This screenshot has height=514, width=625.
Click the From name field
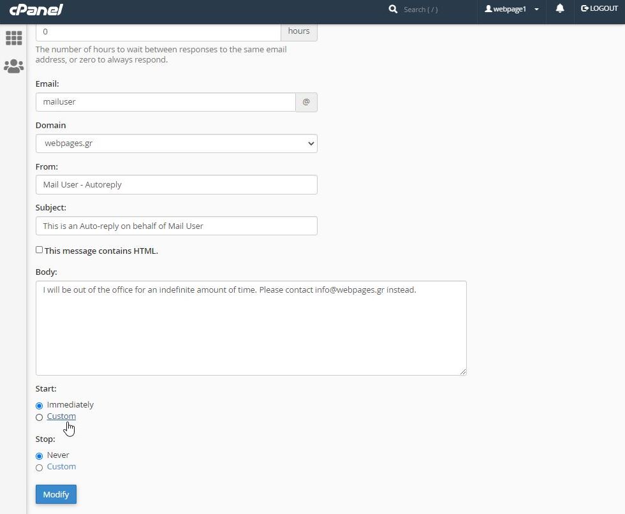pyautogui.click(x=176, y=185)
